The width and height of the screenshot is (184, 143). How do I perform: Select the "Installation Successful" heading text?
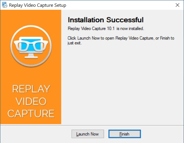(106, 20)
